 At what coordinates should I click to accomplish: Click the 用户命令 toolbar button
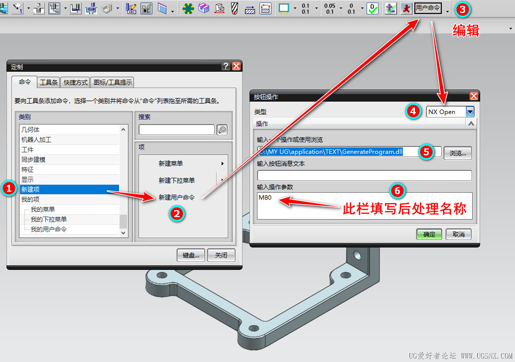[x=428, y=7]
